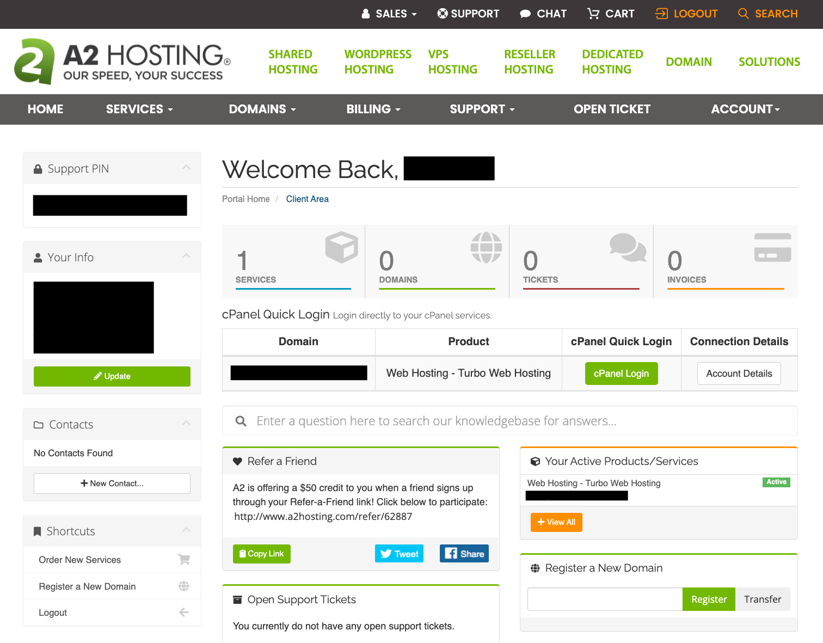Open the Domains dropdown menu

coord(262,109)
